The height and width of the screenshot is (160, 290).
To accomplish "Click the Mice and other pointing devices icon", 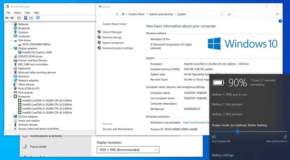I will pos(15,72).
